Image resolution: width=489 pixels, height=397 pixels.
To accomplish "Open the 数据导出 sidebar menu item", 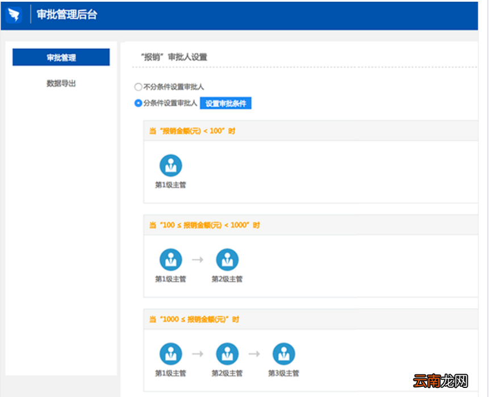I will [61, 83].
